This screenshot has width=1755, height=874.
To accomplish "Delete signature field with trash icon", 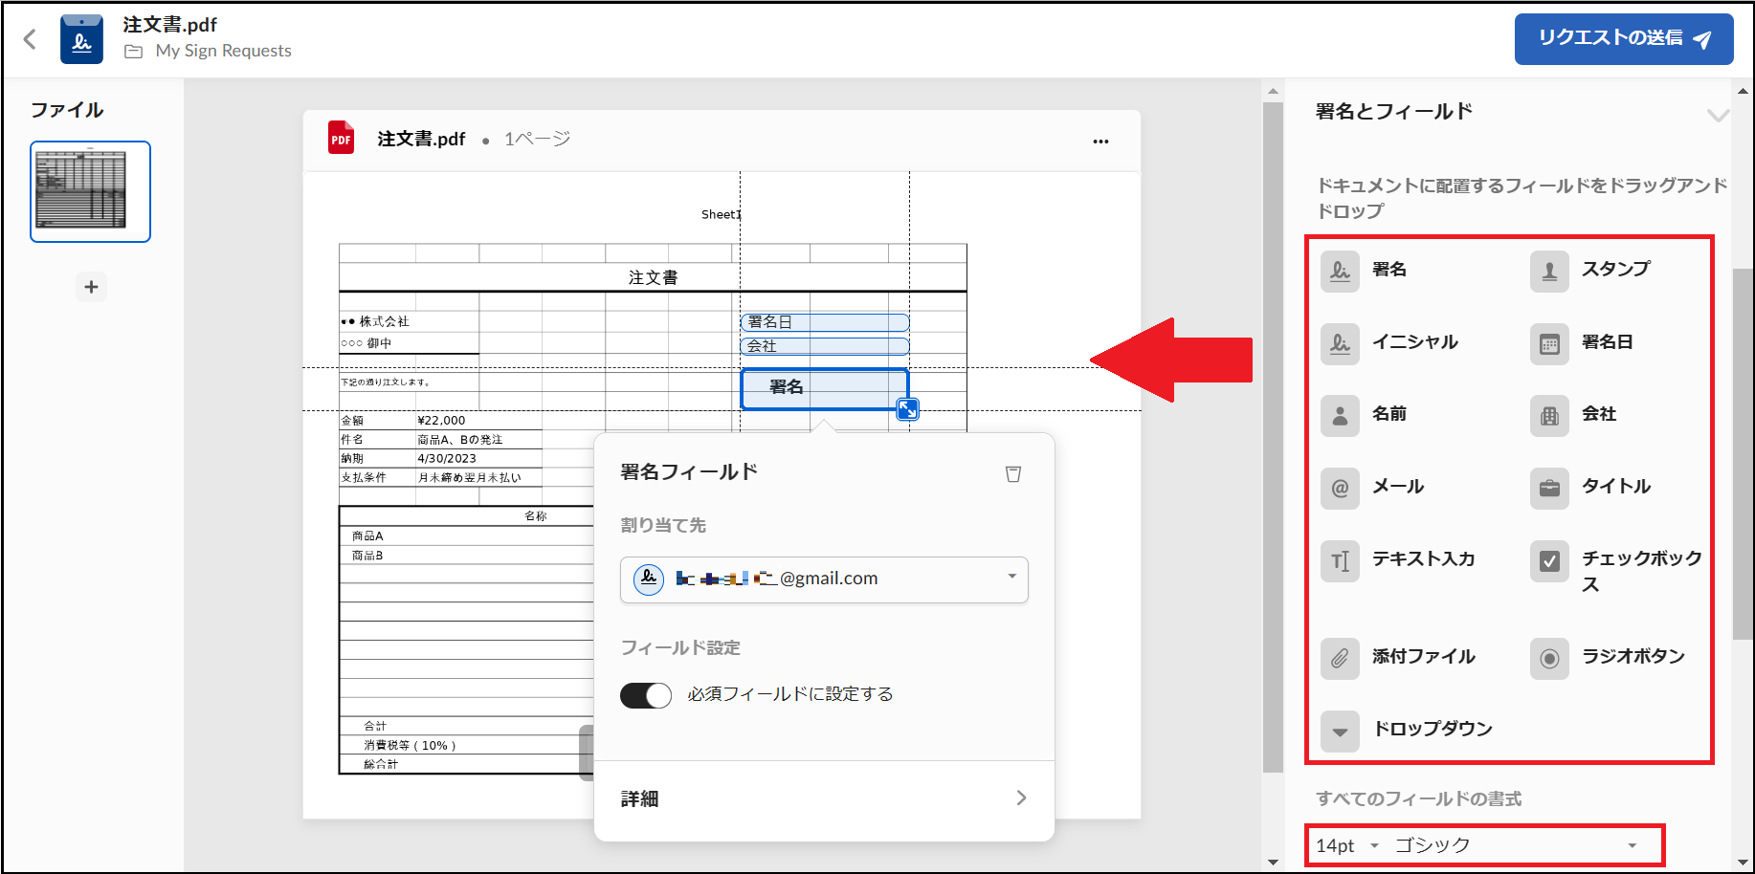I will click(1013, 473).
